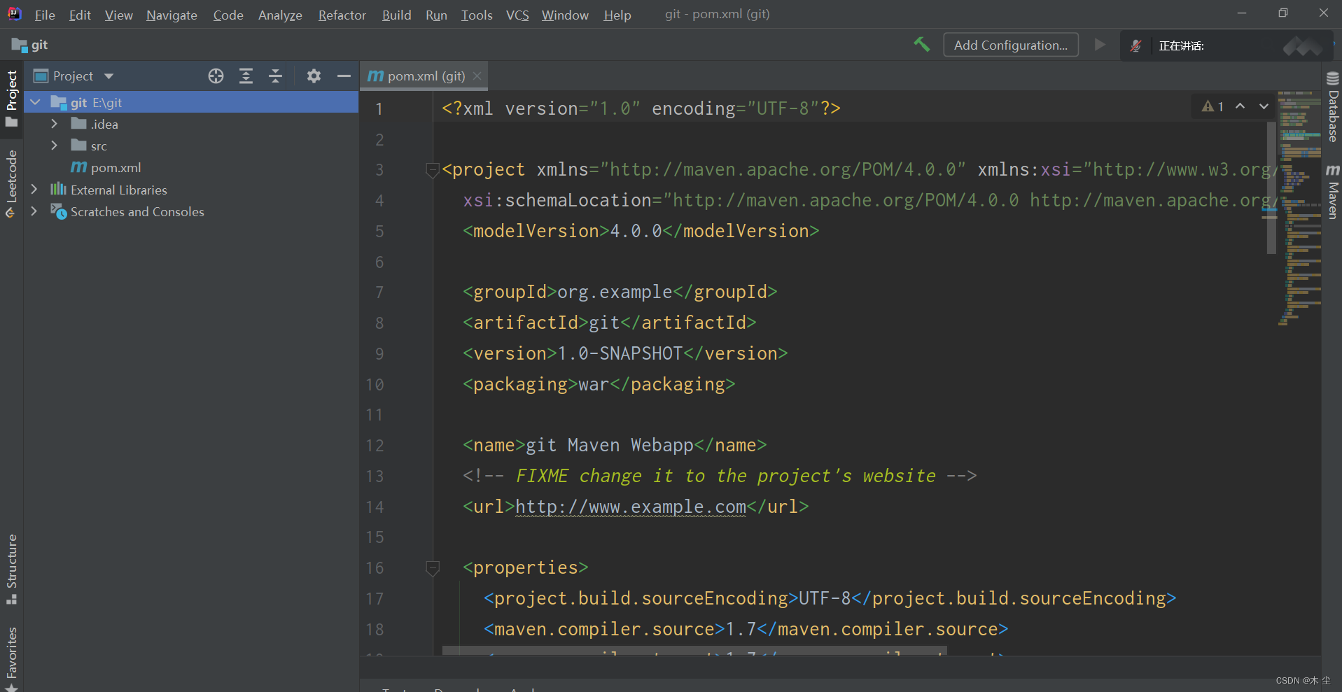Viewport: 1342px width, 692px height.
Task: Open the Edit menu
Action: 80,15
